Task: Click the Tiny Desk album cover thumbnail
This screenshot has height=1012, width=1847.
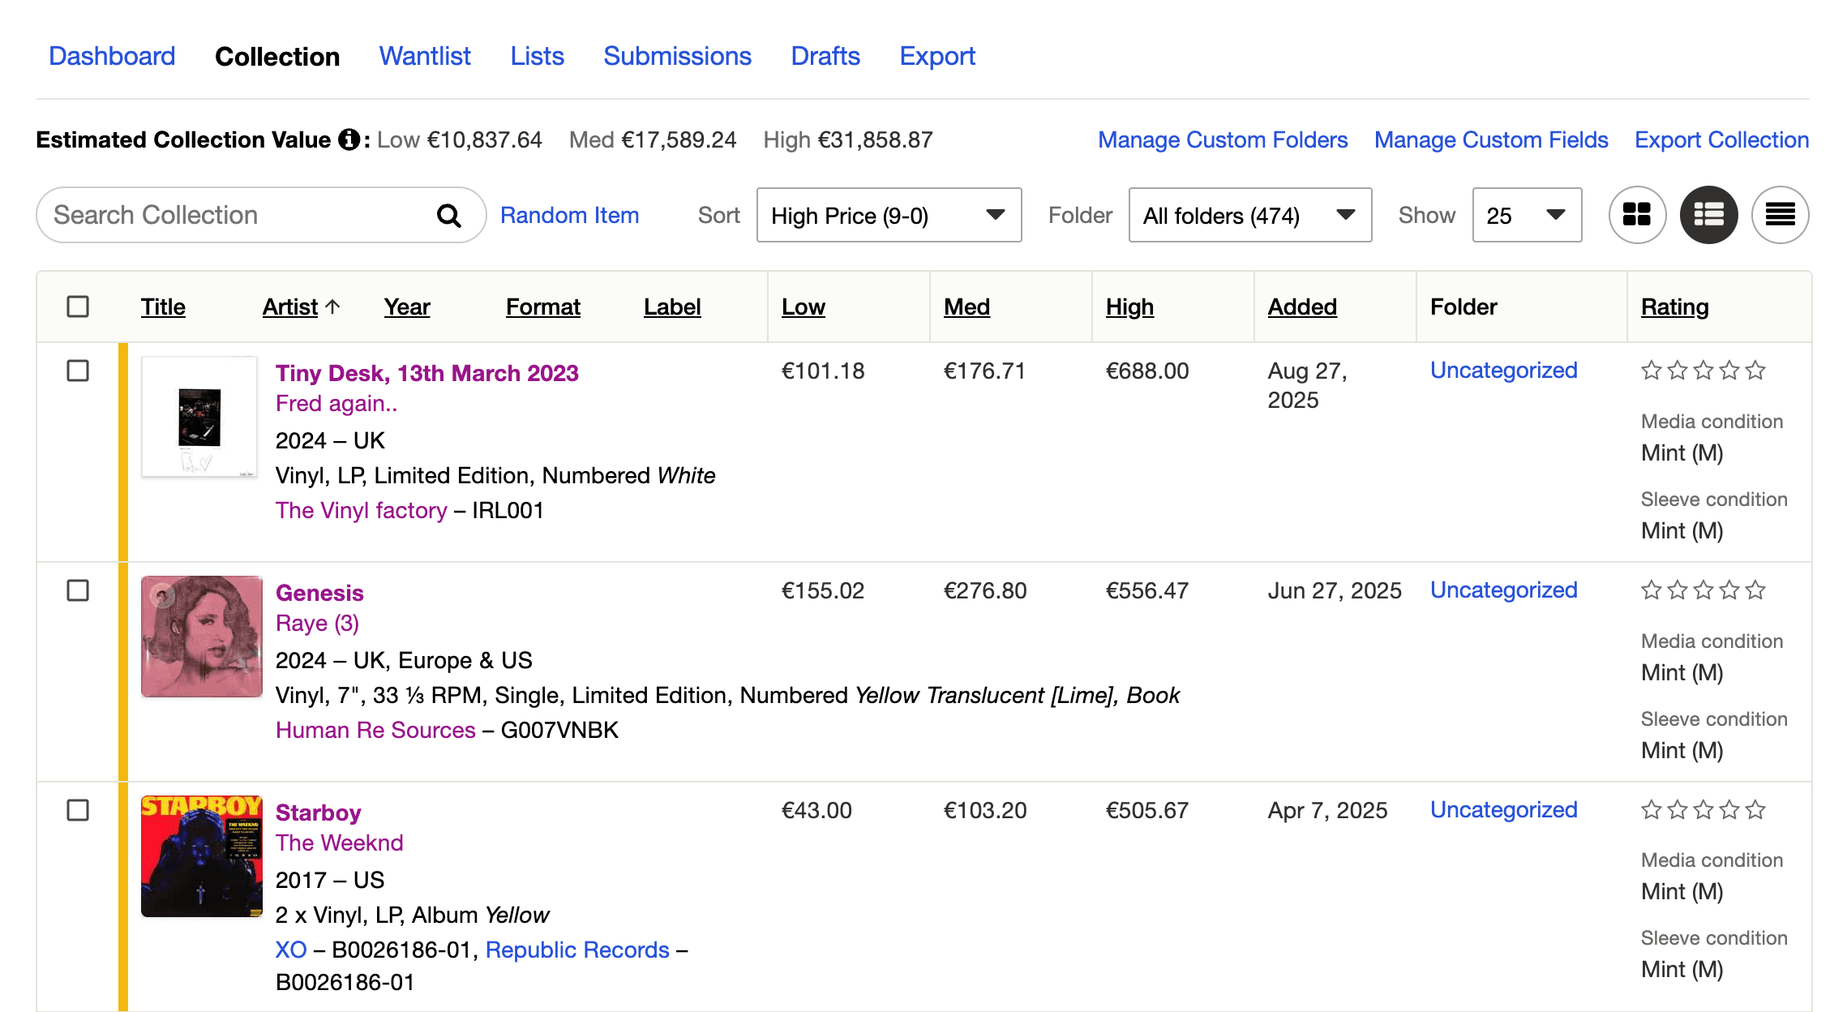Action: [x=199, y=417]
